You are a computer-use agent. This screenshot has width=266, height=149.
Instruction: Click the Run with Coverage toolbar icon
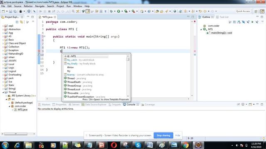(x=126, y=11)
